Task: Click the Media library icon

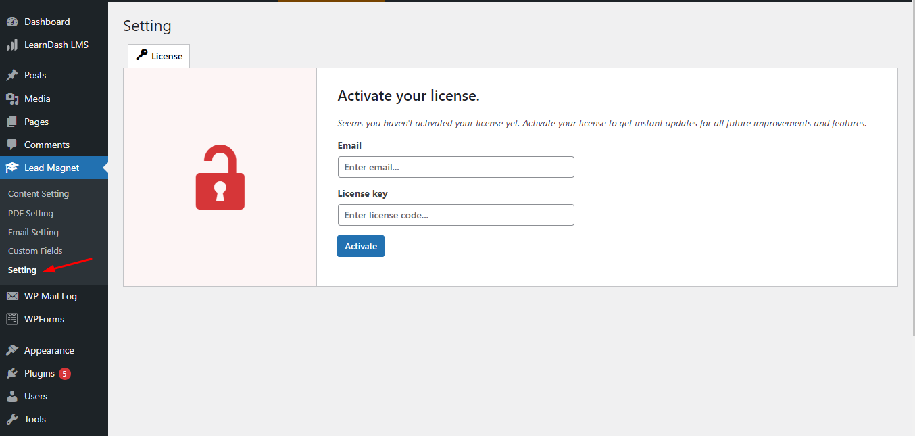Action: tap(12, 99)
